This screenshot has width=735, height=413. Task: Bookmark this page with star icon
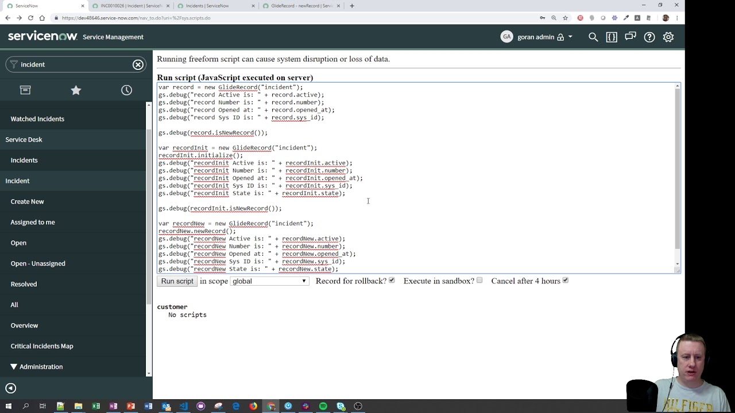tap(565, 18)
